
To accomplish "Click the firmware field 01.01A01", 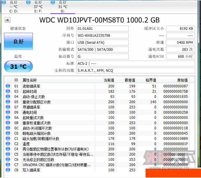I will [x=102, y=29].
